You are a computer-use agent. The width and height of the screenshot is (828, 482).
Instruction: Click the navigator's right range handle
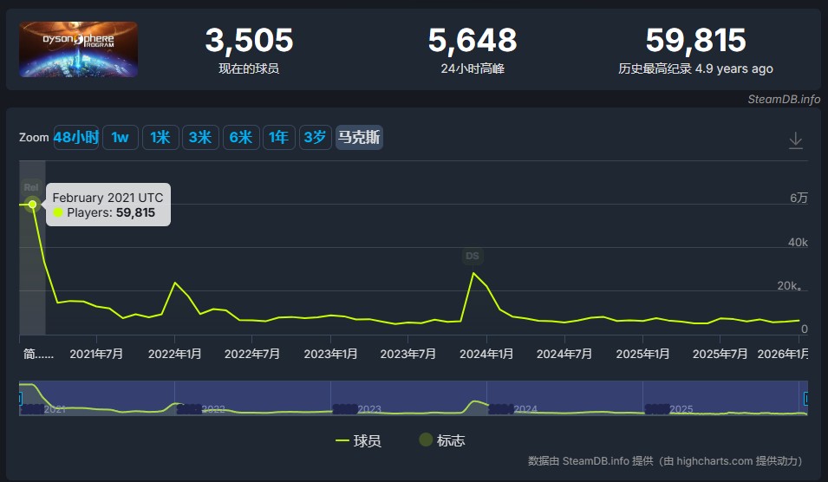[x=806, y=398]
